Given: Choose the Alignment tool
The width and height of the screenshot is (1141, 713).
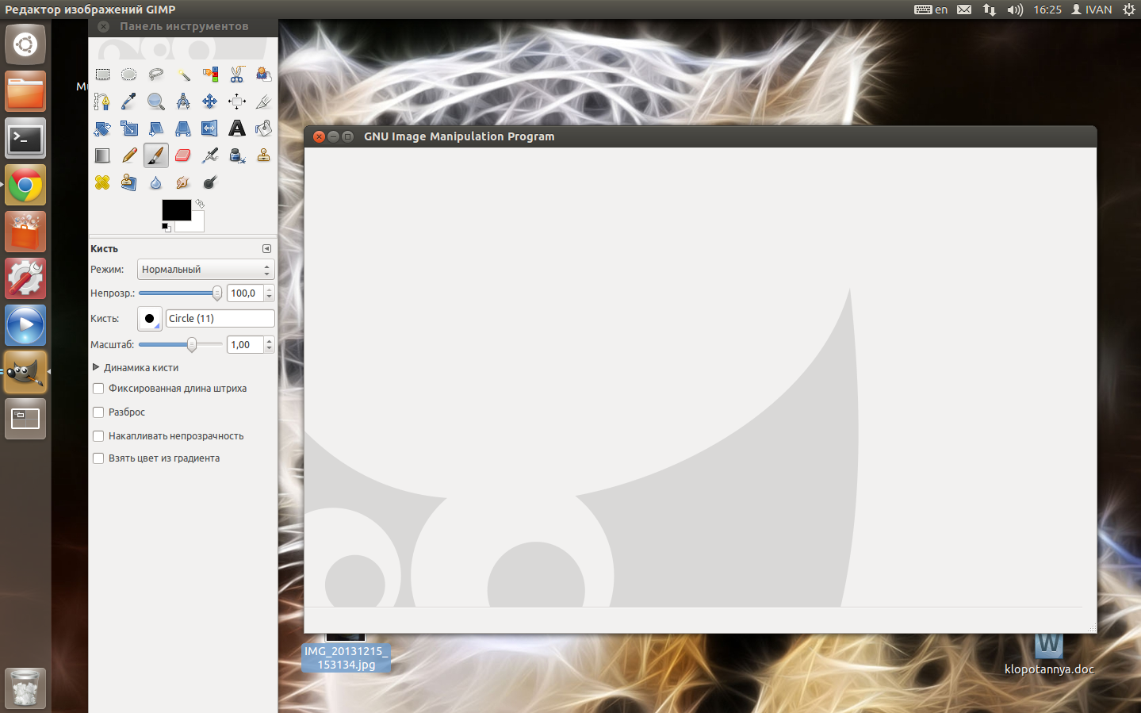Looking at the screenshot, I should [237, 102].
